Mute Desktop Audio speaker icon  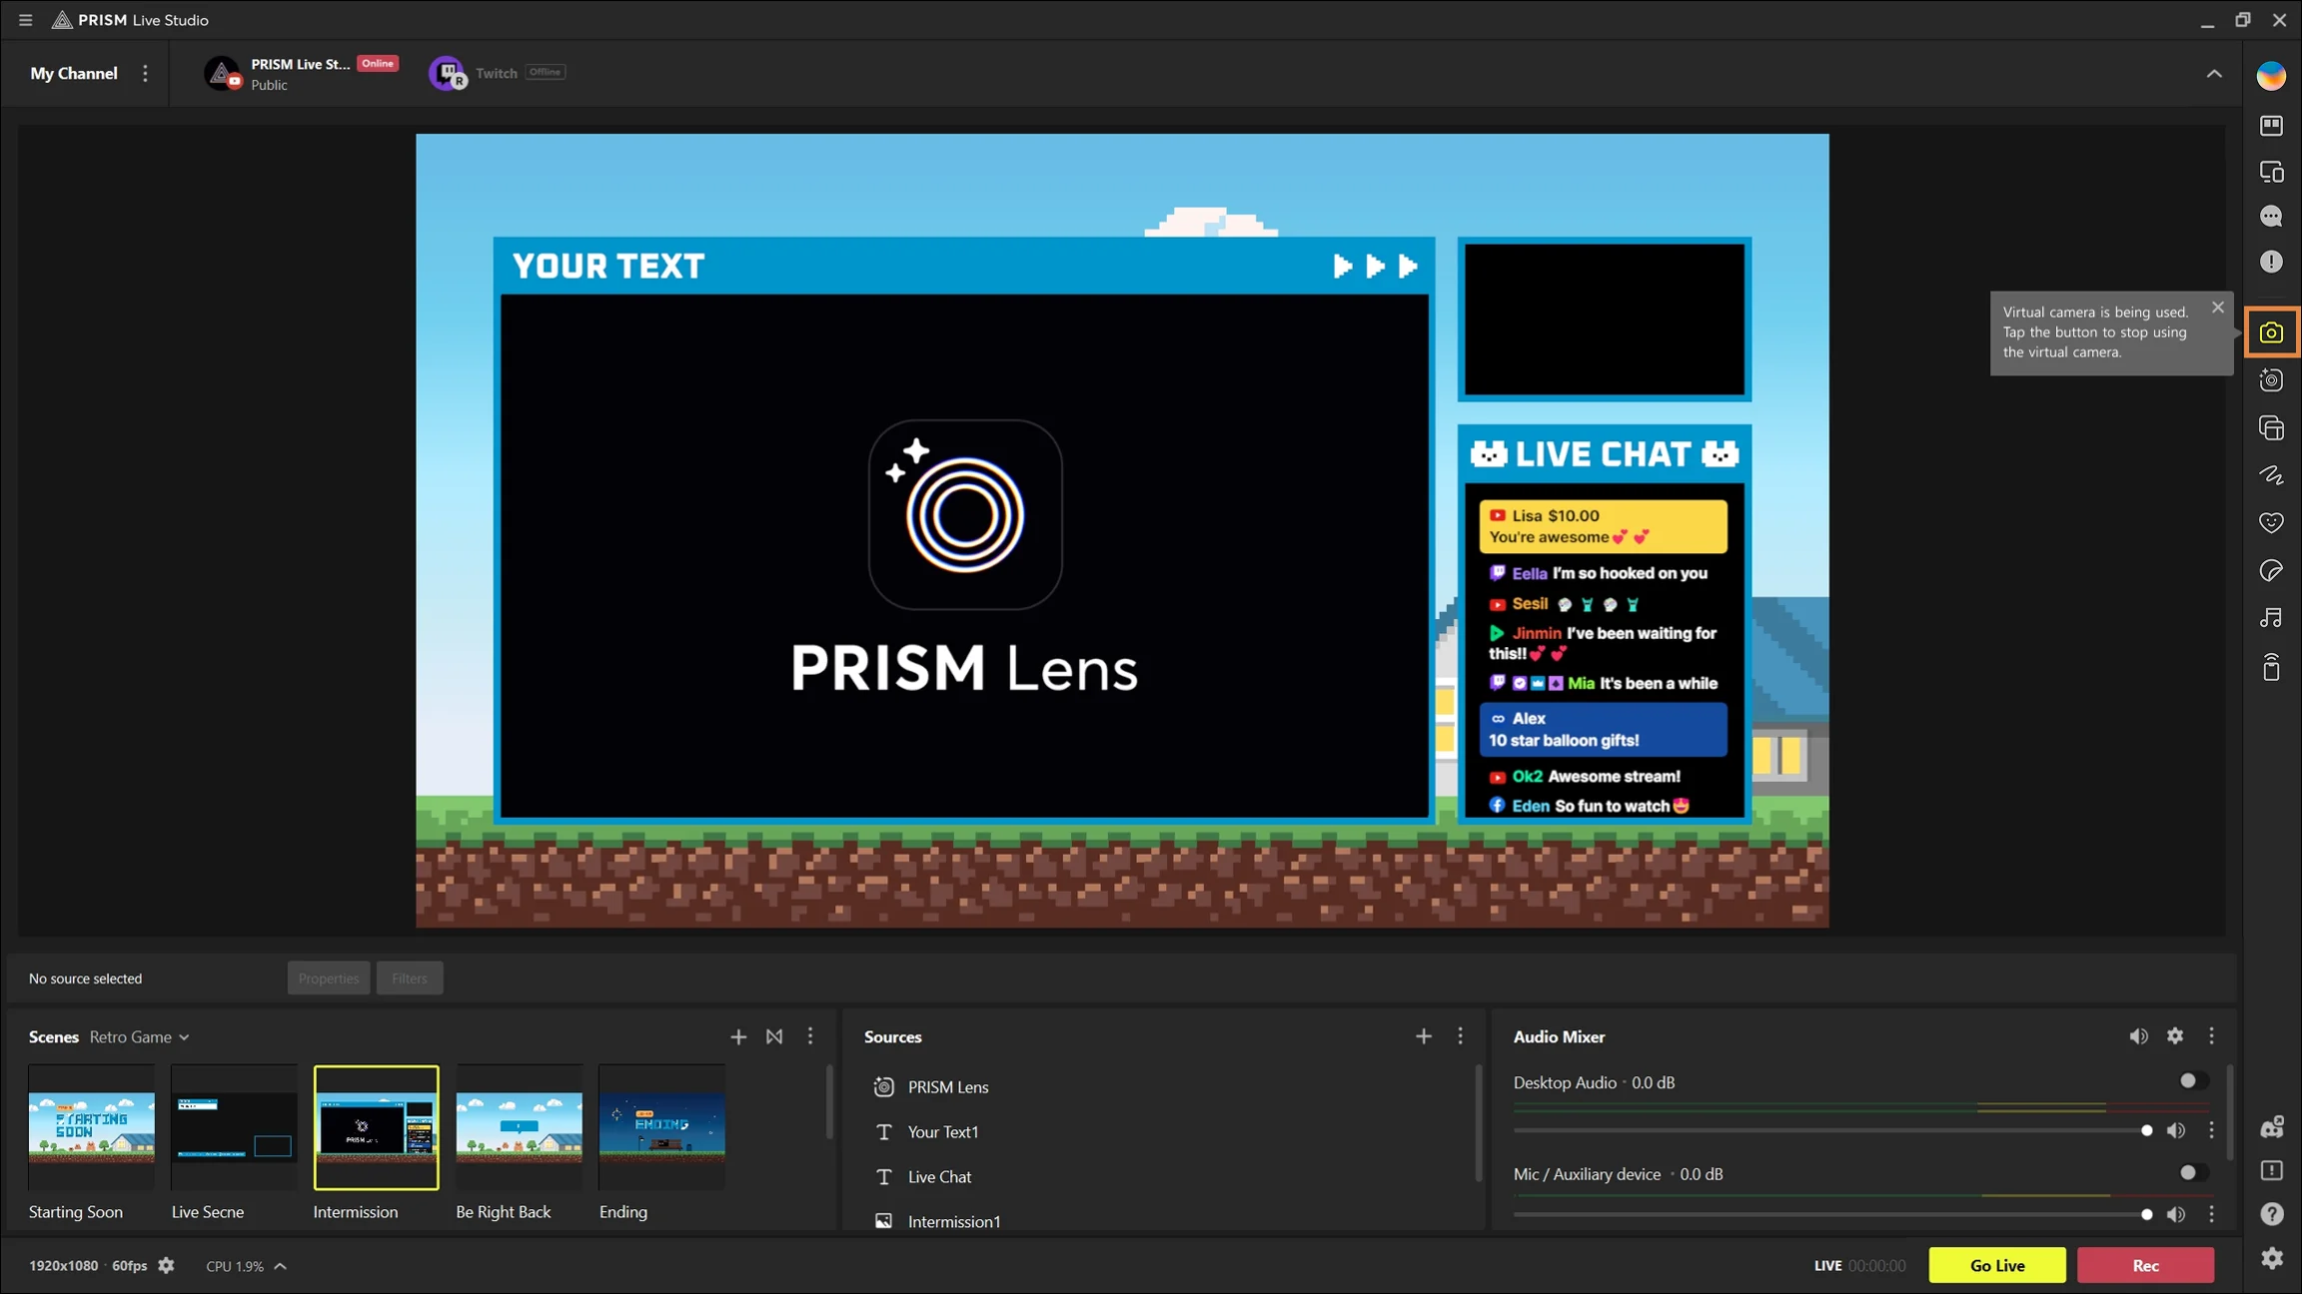[x=2175, y=1131]
